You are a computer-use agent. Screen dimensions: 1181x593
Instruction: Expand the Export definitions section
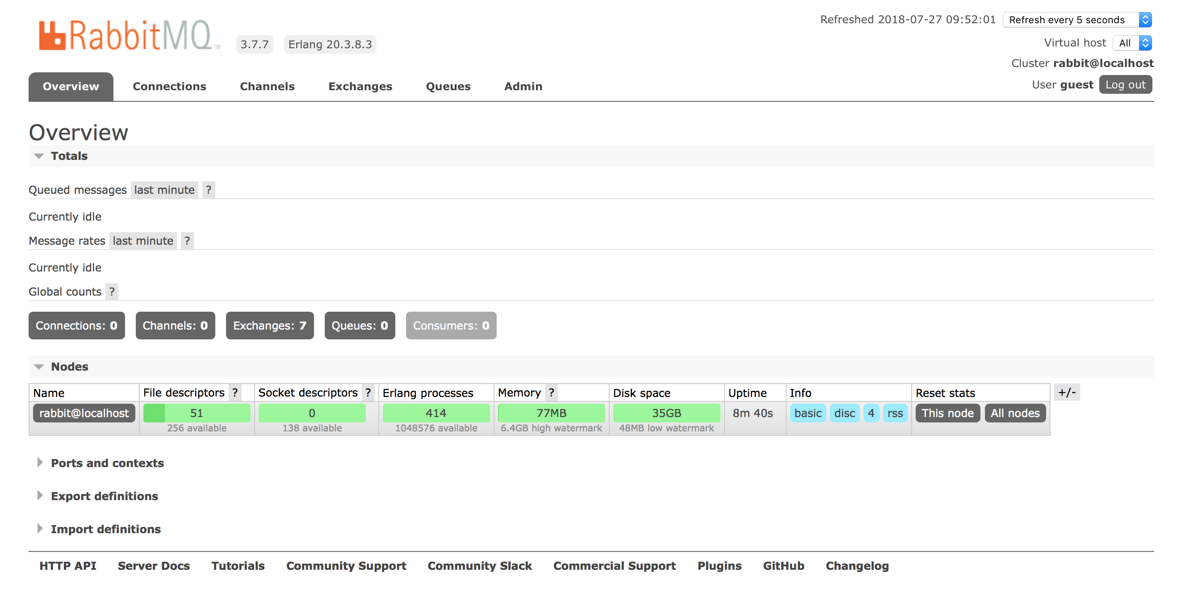tap(104, 496)
